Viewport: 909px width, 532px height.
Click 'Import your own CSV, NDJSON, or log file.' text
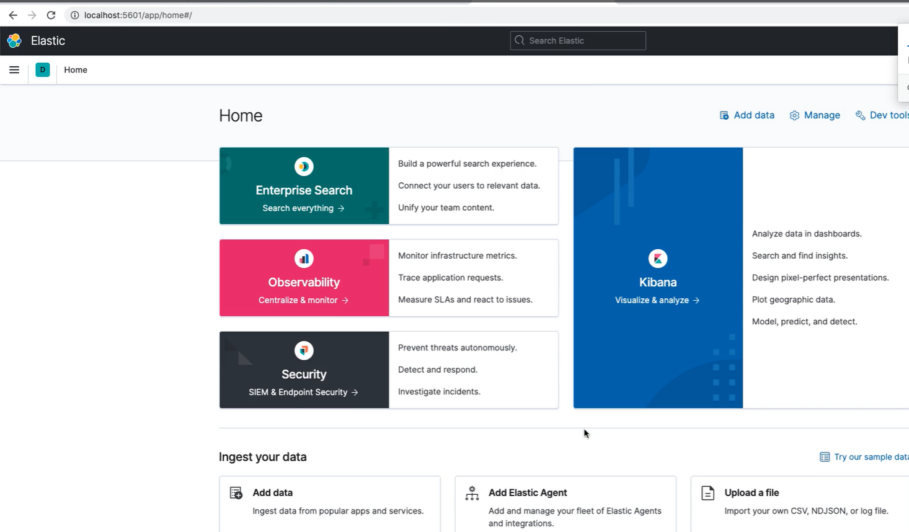pyautogui.click(x=806, y=512)
